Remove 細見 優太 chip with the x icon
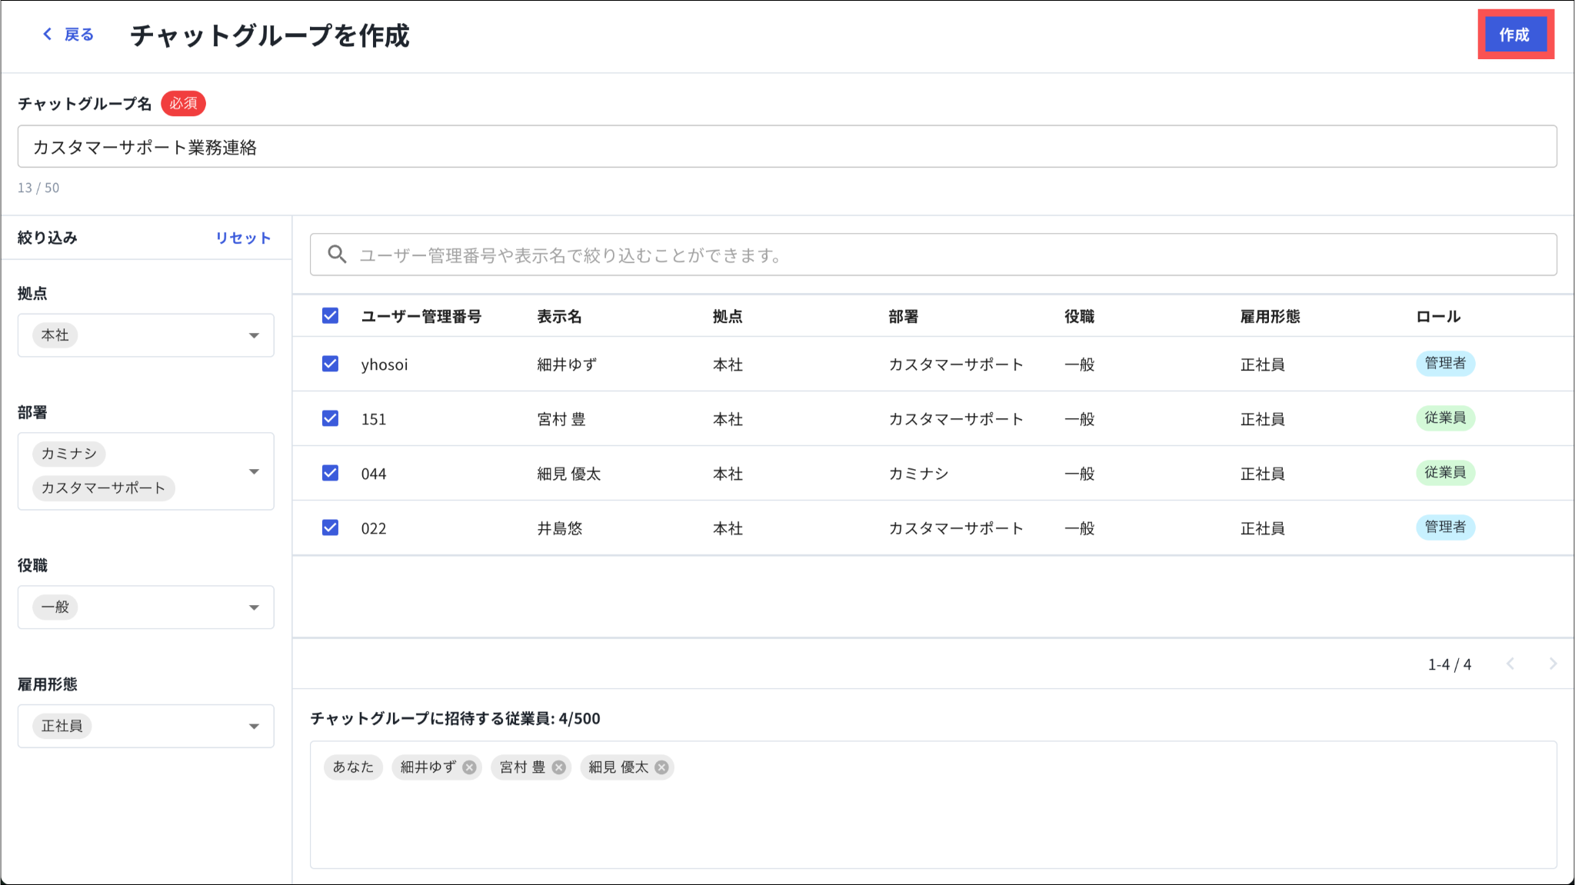 661,767
